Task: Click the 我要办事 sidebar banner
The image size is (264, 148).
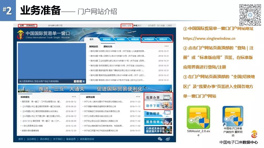Action: (158, 97)
